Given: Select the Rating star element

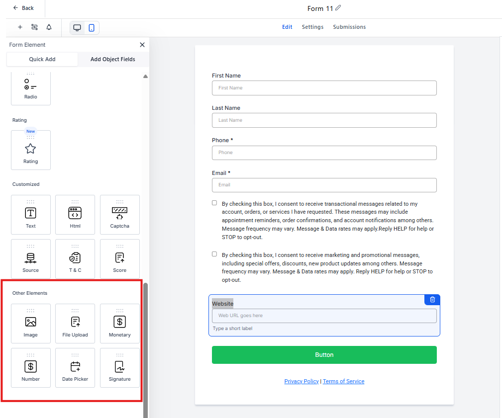Looking at the screenshot, I should point(30,150).
